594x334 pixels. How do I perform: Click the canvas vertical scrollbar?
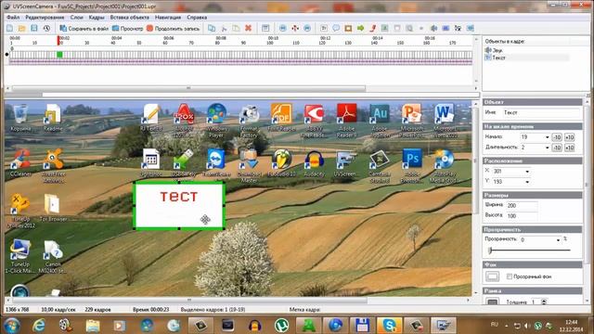pos(476,161)
